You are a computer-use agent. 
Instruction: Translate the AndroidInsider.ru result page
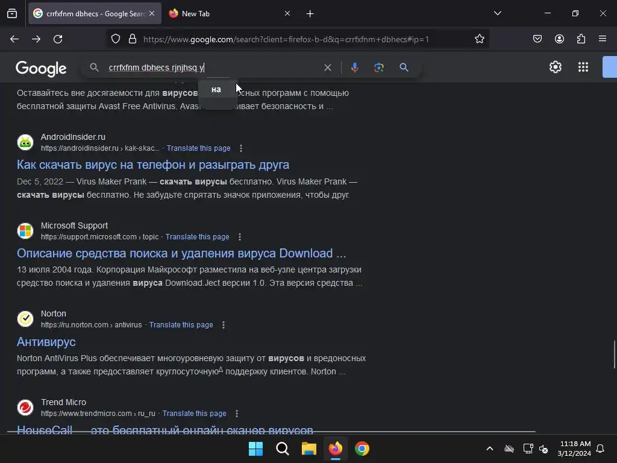click(x=198, y=148)
